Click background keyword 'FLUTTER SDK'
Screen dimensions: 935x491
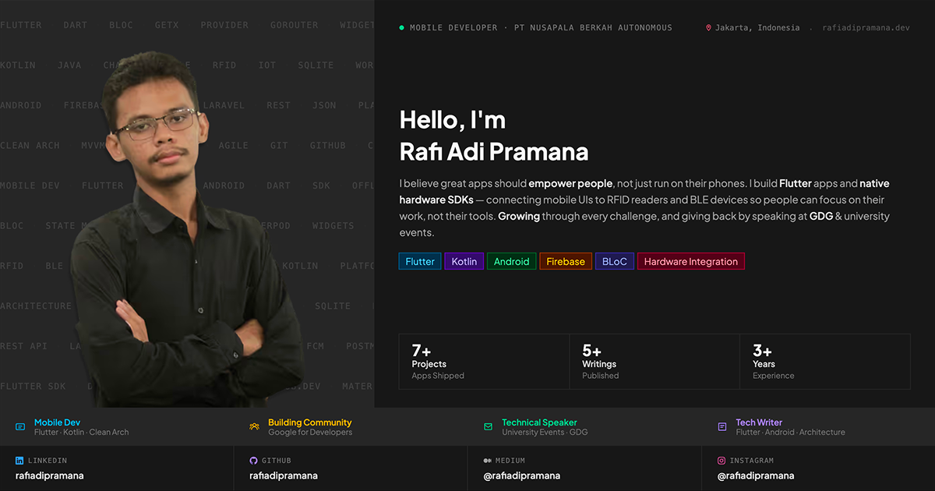[33, 387]
